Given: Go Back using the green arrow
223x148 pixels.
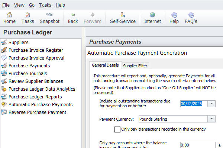Looking at the screenshot, I should [73, 15].
